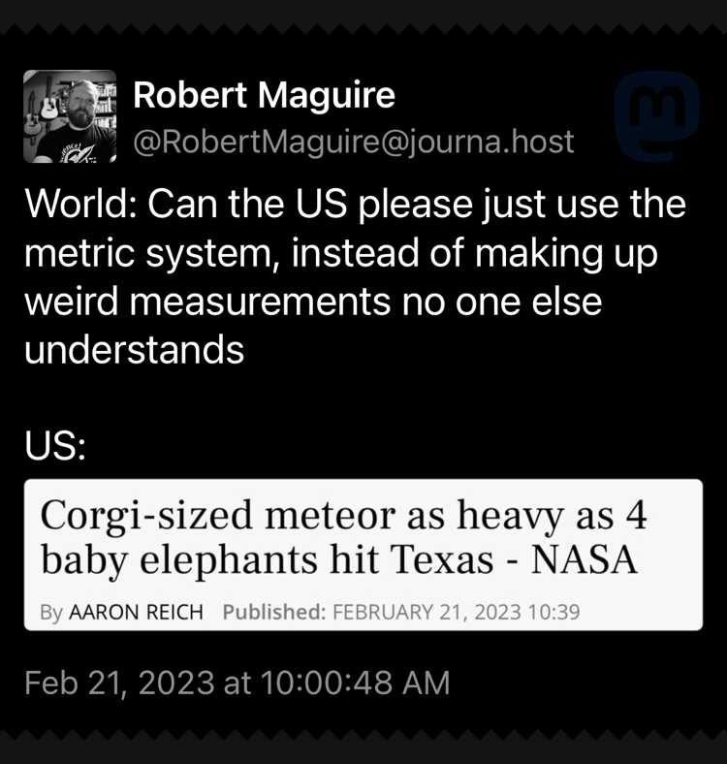Image resolution: width=727 pixels, height=764 pixels.
Task: Click the word "By" before author name
Action: pyautogui.click(x=50, y=612)
